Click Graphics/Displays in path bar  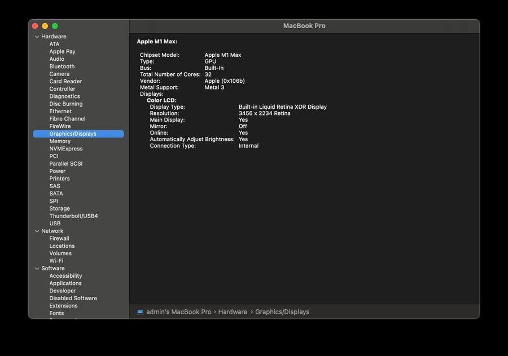click(x=282, y=312)
